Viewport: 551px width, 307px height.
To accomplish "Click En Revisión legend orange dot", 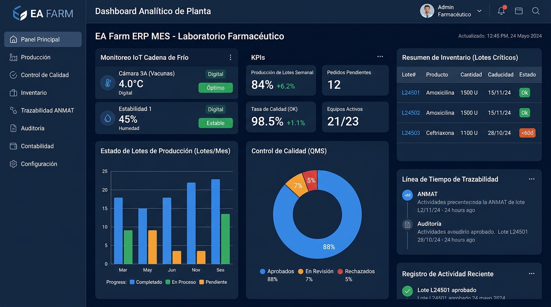I will 301,271.
